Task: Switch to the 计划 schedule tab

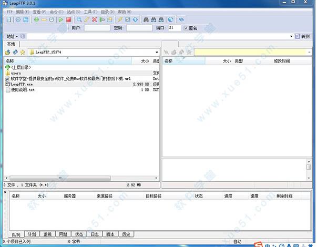Action: click(x=32, y=234)
